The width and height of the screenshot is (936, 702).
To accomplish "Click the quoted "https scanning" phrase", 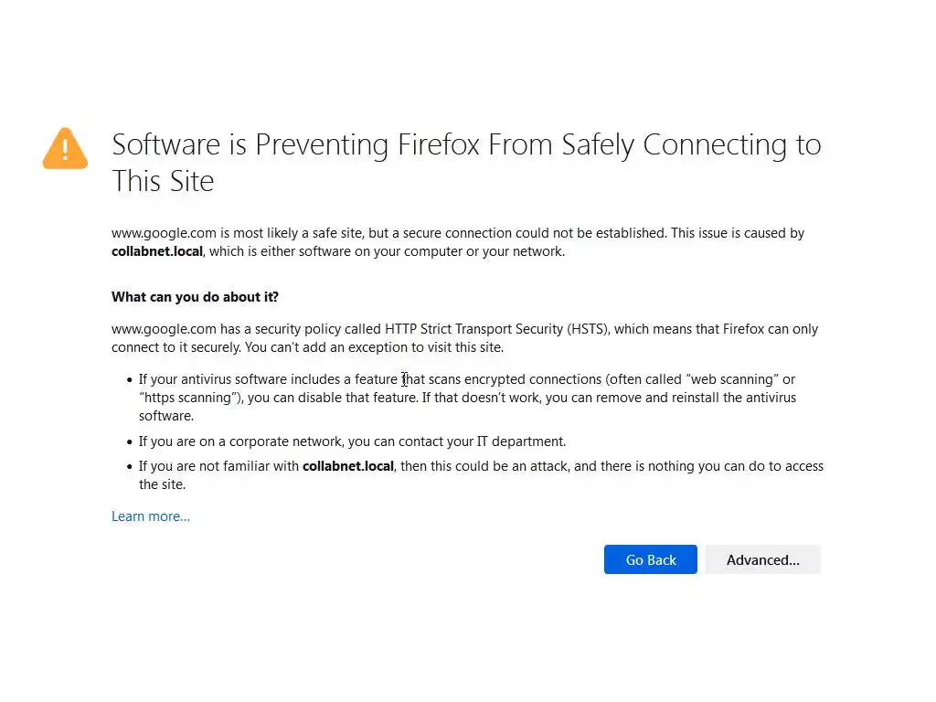I will (188, 398).
